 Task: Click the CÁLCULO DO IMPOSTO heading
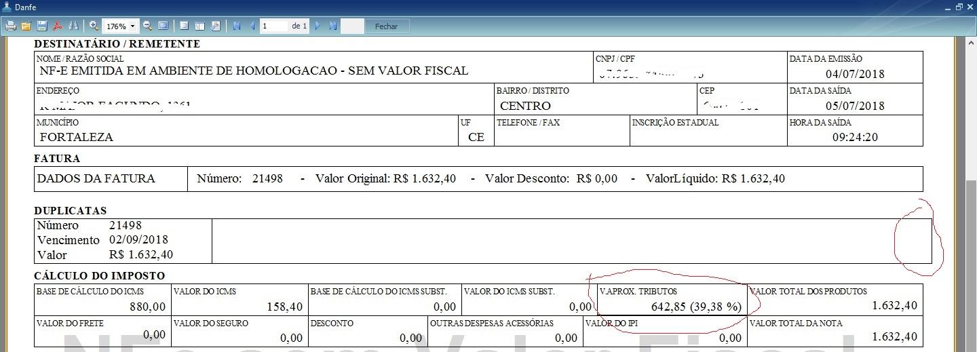[100, 276]
